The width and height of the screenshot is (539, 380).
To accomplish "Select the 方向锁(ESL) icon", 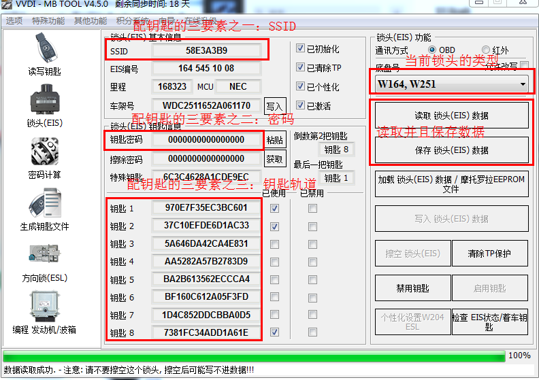I will (x=44, y=254).
